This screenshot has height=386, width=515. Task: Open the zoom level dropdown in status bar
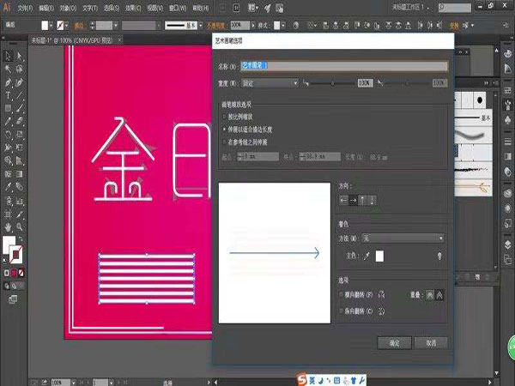pos(74,383)
